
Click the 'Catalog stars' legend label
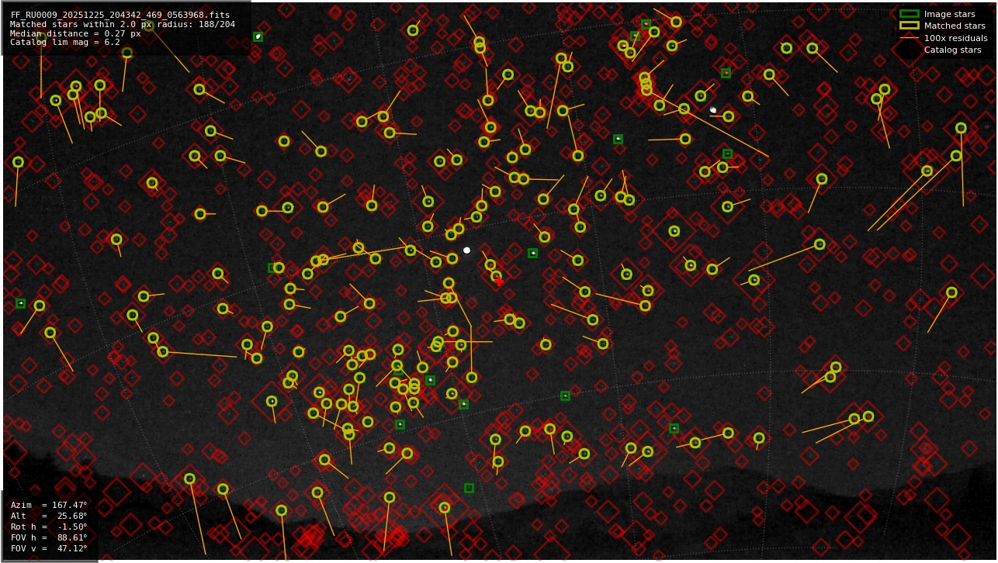tap(952, 50)
